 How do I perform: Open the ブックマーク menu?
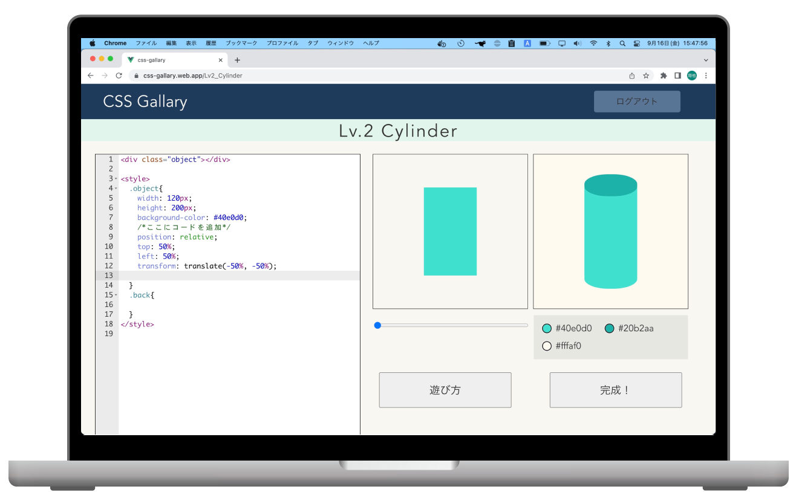click(241, 43)
